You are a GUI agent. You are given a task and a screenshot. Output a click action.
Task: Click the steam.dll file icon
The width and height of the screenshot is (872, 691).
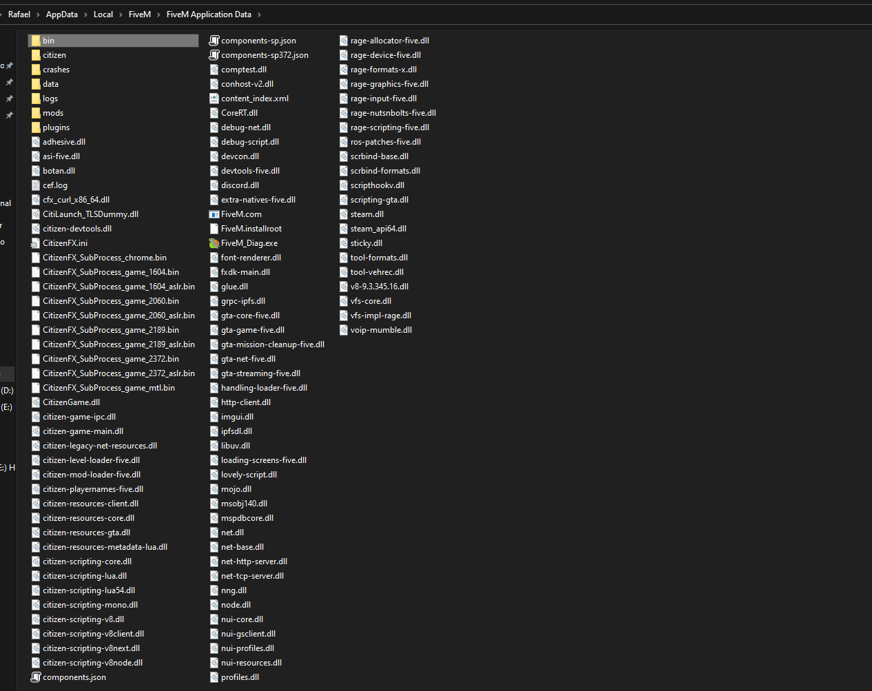tap(343, 214)
